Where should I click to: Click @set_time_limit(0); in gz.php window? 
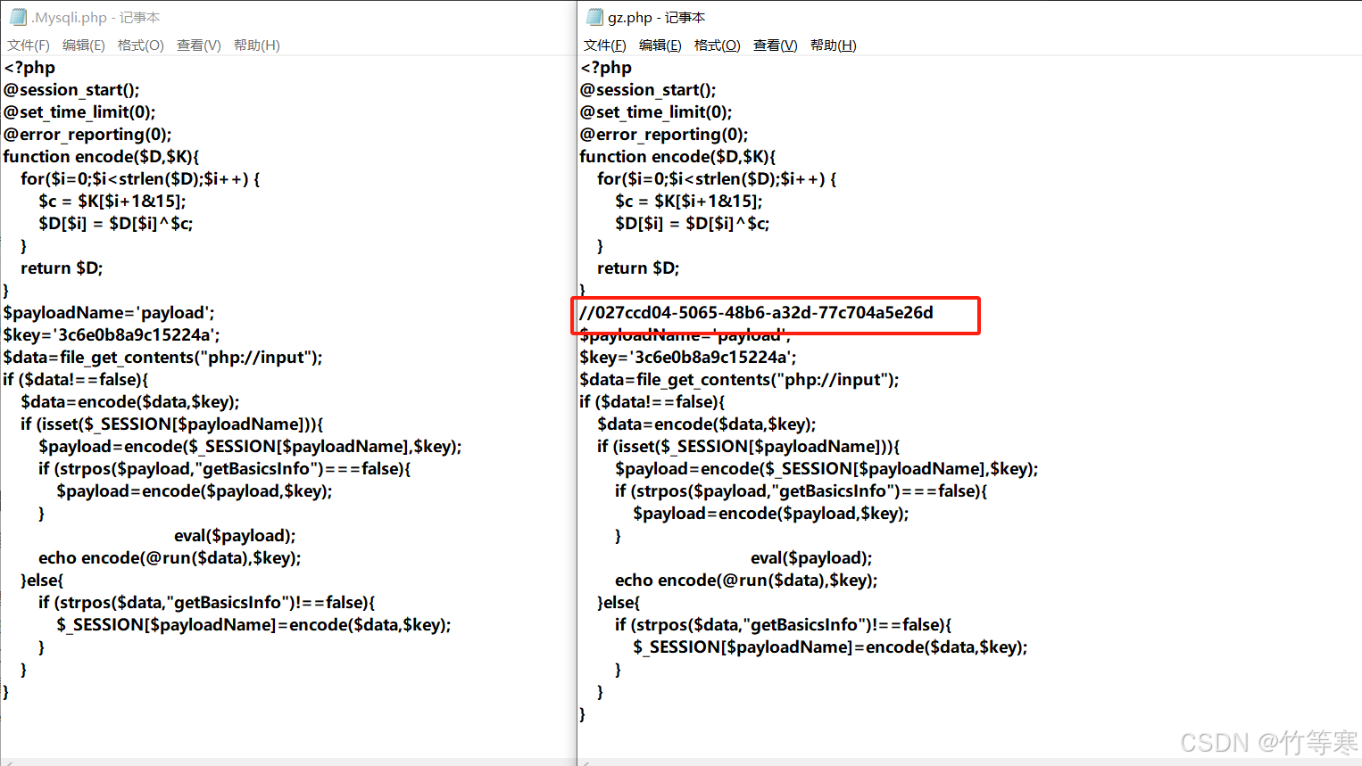click(656, 112)
